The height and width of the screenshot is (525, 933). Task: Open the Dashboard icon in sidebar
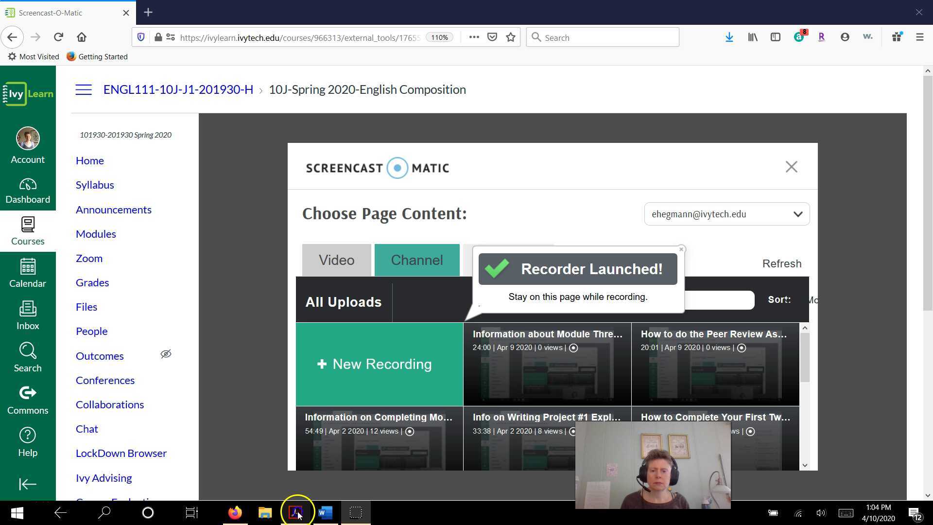[x=28, y=191]
